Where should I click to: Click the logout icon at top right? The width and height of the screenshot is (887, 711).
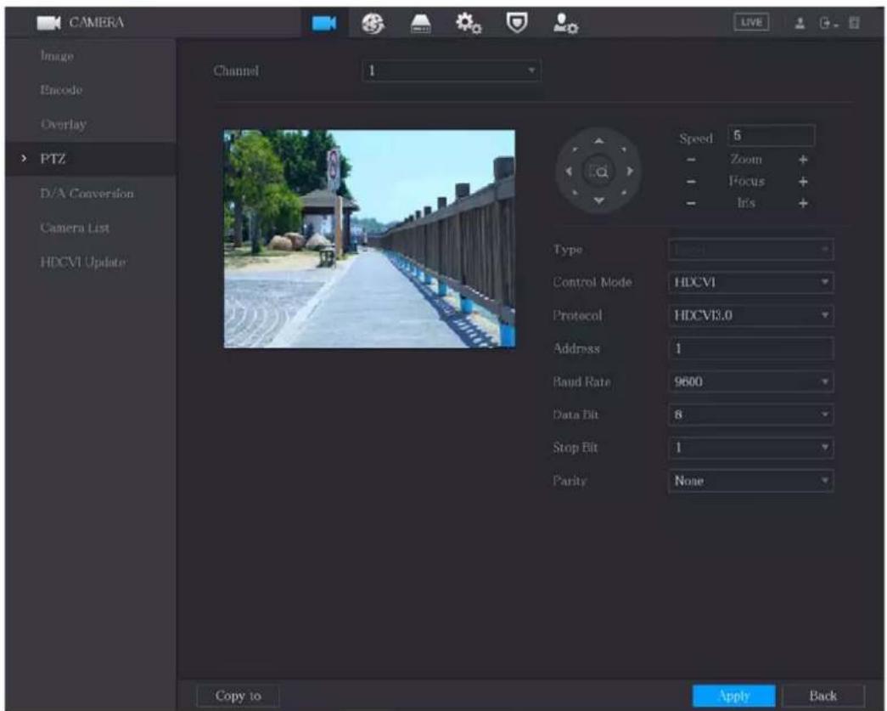point(828,23)
